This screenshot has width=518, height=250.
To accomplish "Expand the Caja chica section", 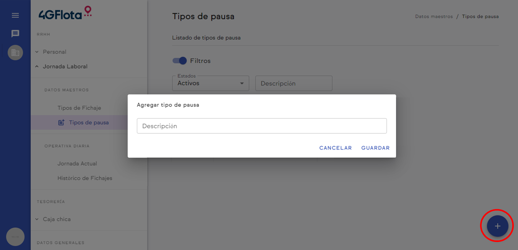I will pos(57,219).
